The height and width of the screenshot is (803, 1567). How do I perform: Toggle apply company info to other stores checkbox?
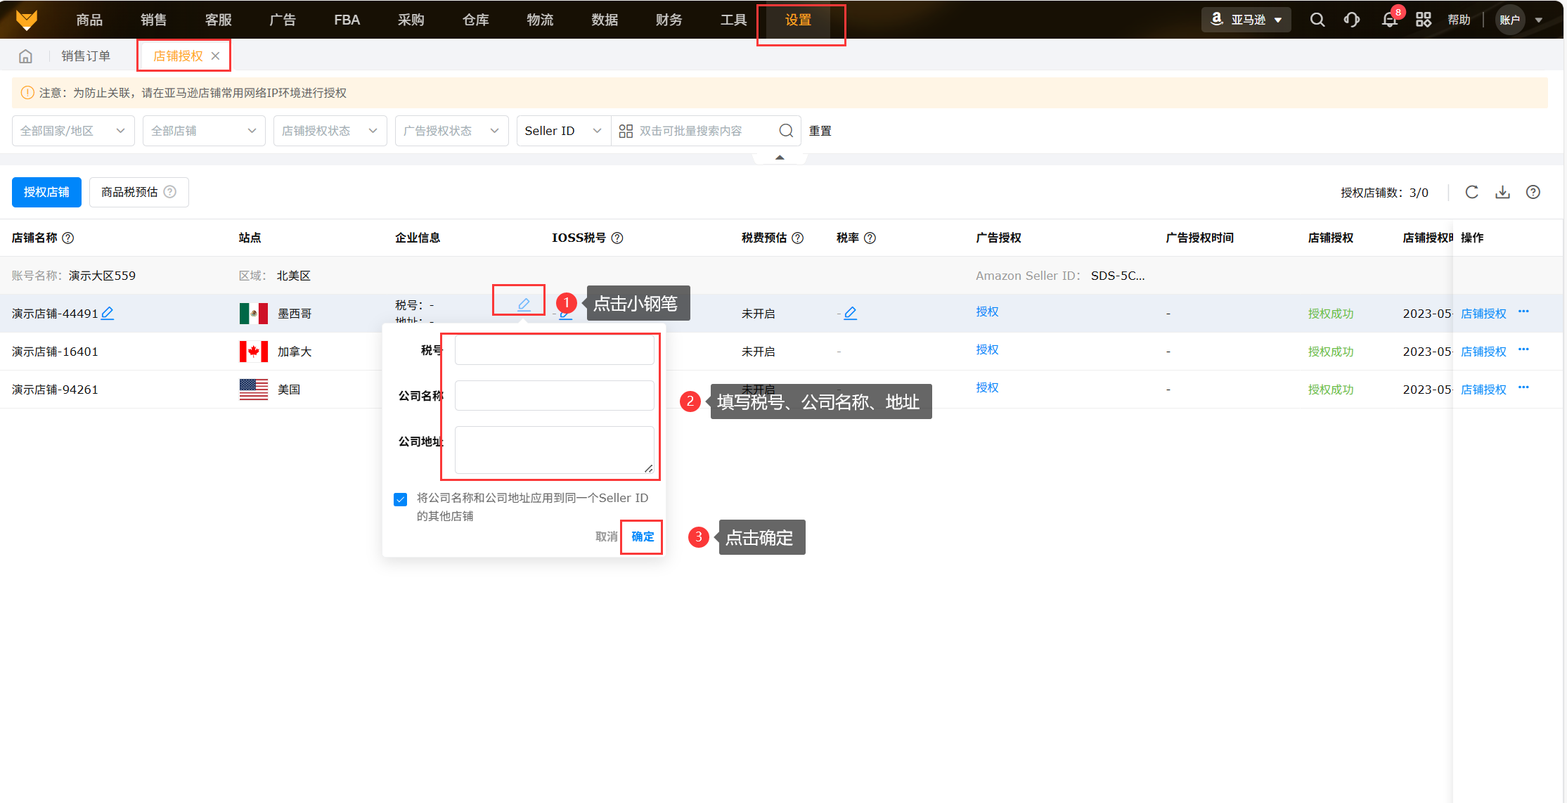click(401, 499)
